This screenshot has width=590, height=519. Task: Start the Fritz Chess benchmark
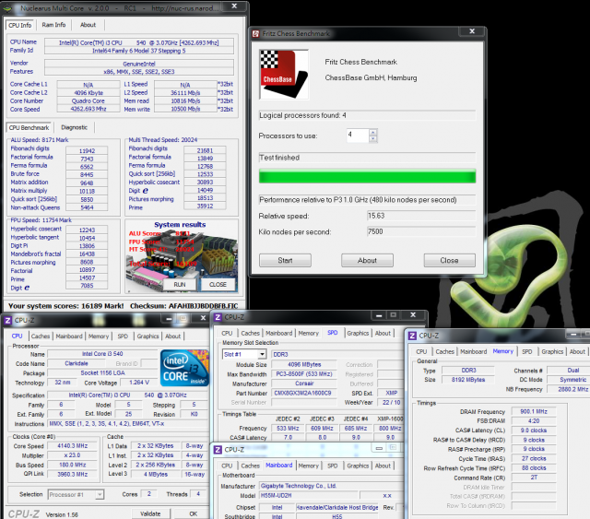[285, 261]
